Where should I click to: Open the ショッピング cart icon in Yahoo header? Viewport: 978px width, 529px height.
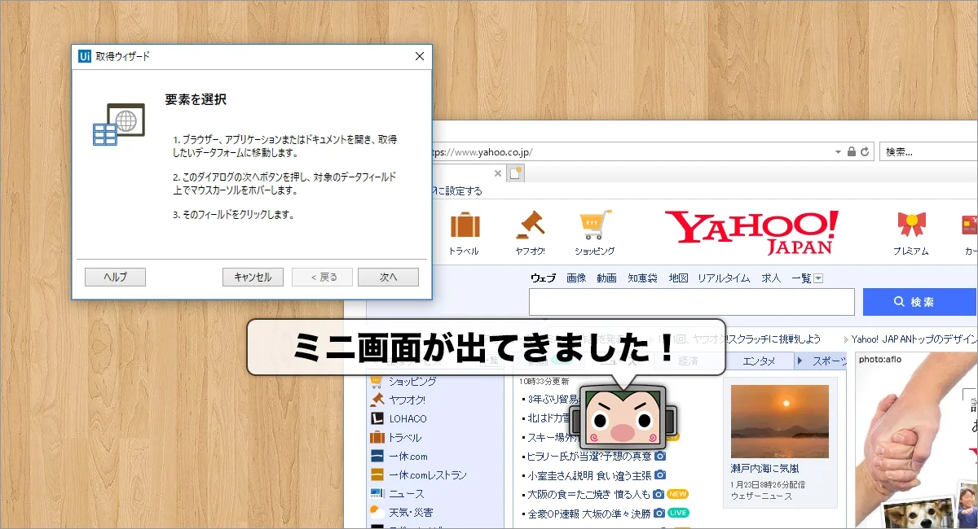(595, 224)
